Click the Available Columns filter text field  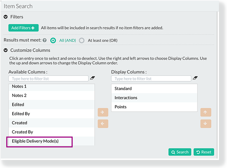(x=49, y=79)
